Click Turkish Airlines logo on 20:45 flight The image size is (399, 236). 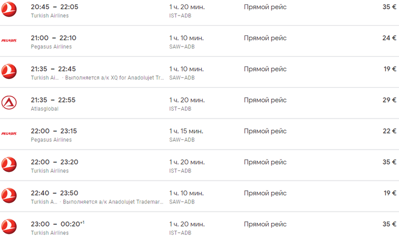(x=9, y=10)
